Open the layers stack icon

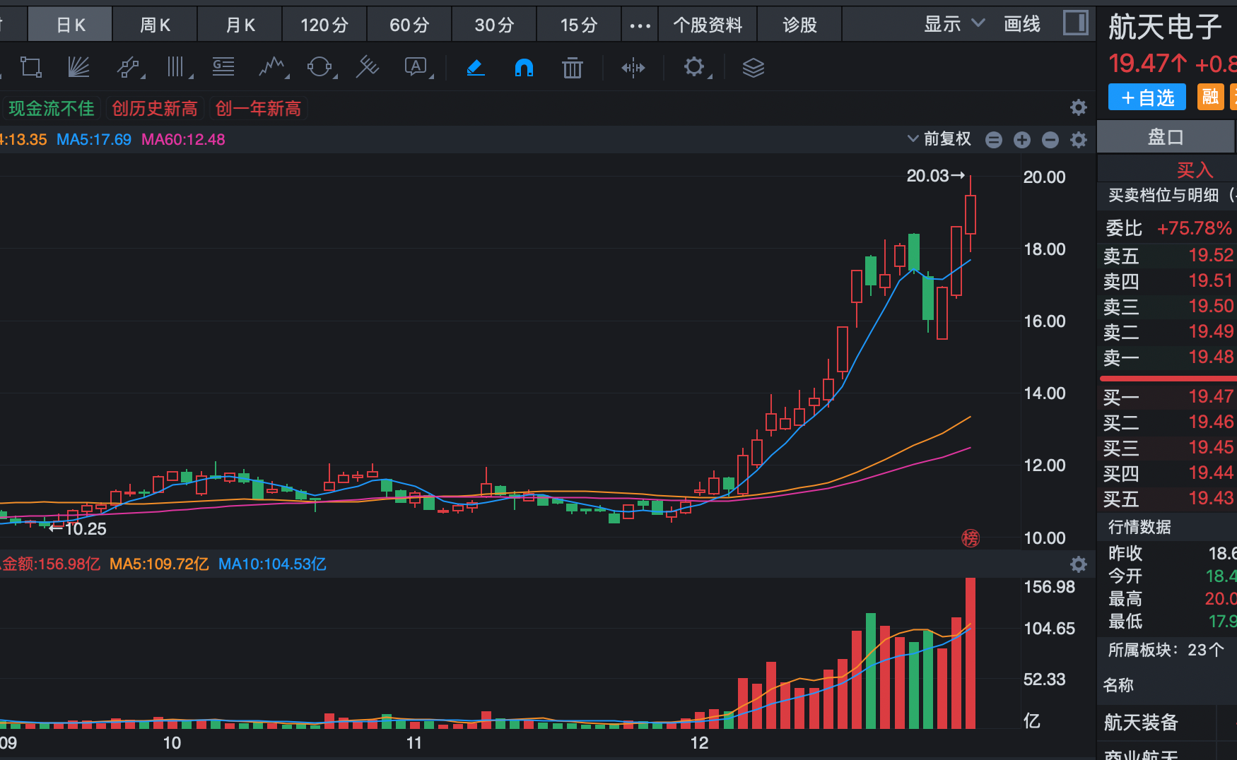pyautogui.click(x=754, y=68)
